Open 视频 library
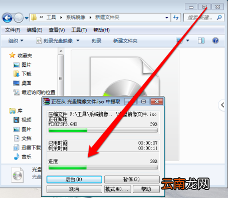This screenshot has height=198, width=228. point(27,120)
